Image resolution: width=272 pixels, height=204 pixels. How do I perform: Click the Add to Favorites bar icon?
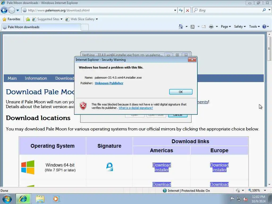(28, 19)
